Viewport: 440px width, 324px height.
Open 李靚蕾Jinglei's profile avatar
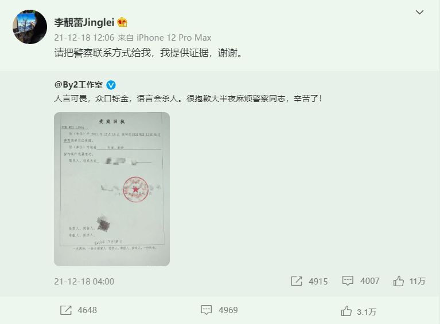30,27
